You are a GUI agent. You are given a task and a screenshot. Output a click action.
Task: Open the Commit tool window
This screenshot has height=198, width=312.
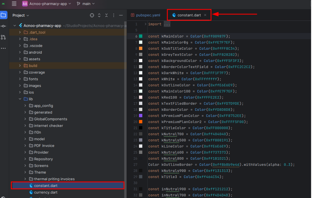click(3, 26)
